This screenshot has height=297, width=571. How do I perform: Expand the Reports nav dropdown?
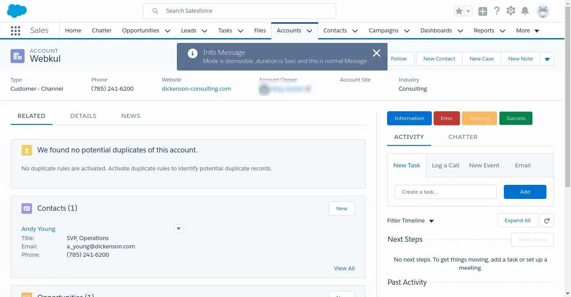click(503, 31)
